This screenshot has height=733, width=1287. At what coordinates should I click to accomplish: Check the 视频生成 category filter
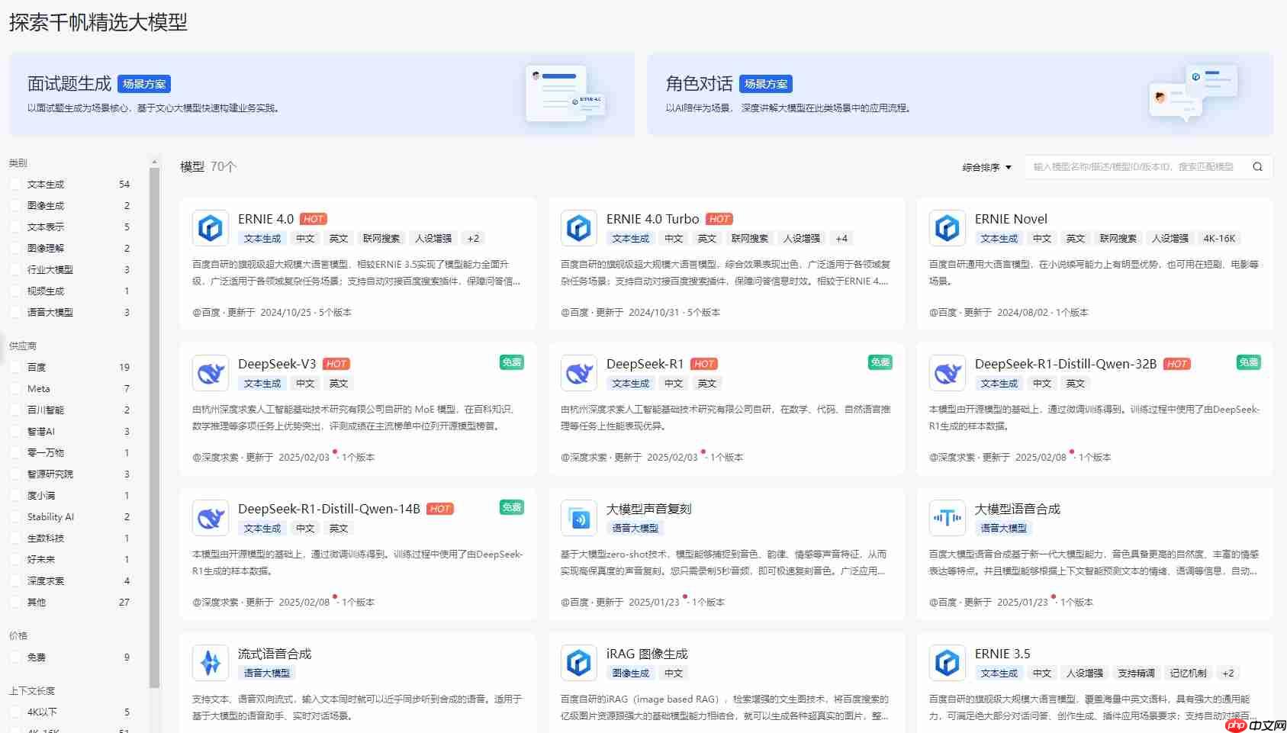[15, 291]
